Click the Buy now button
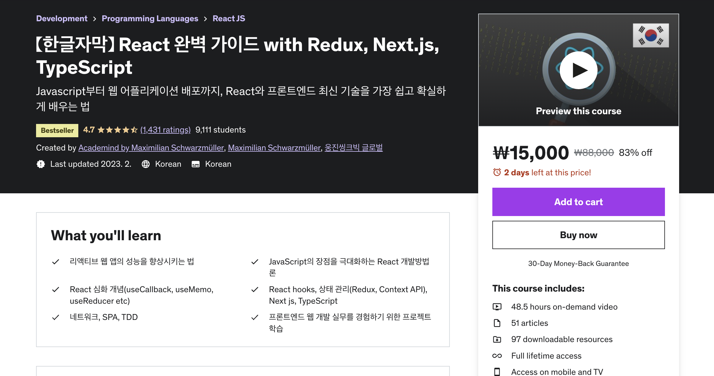Screen dimensions: 714x376 [x=578, y=235]
